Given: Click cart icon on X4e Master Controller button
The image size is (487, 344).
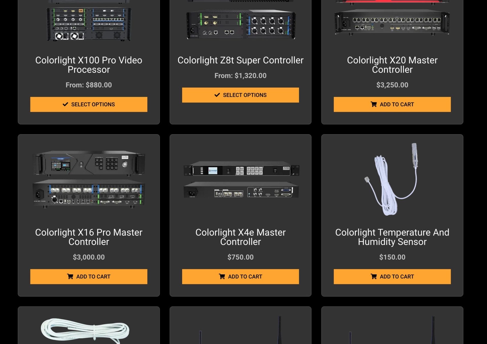Looking at the screenshot, I should 222,276.
